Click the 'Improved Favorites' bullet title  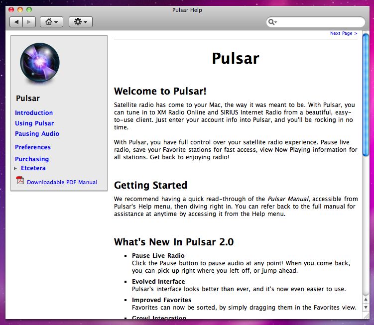point(161,300)
